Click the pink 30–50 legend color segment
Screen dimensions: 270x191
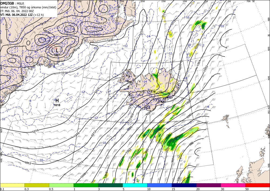233,185
